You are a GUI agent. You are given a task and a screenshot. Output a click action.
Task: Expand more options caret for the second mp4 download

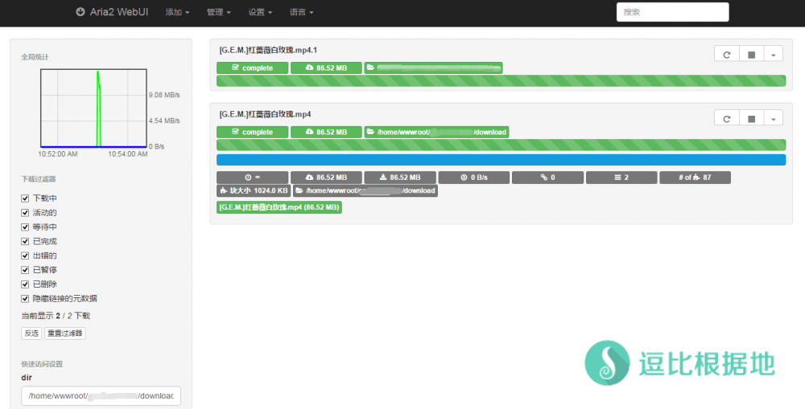773,118
